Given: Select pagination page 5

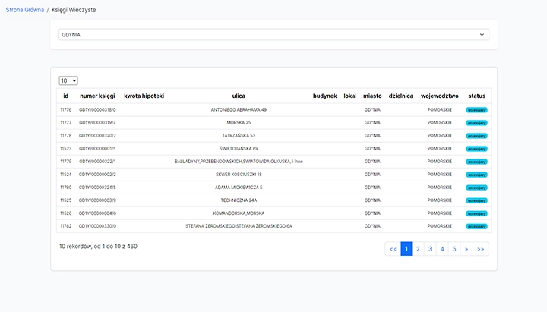Looking at the screenshot, I should 454,249.
